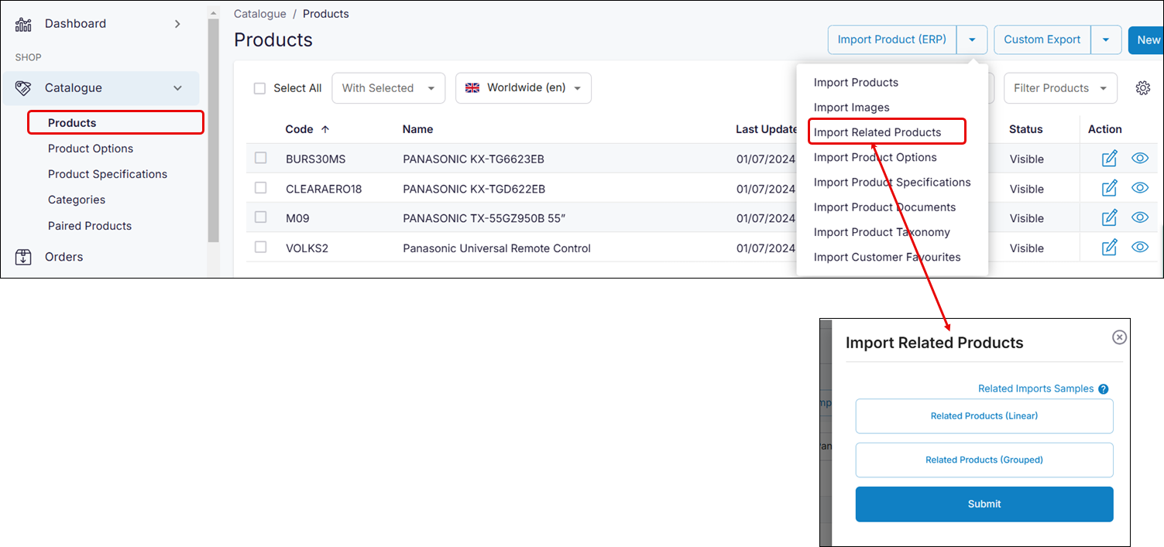Tick the checkbox for CLEARAERO18
Image resolution: width=1164 pixels, height=547 pixels.
tap(260, 188)
